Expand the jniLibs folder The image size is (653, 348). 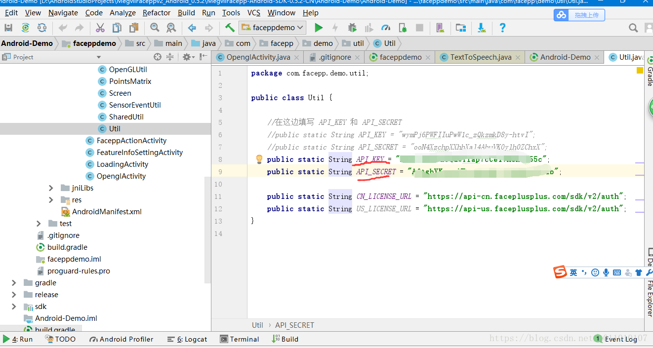click(x=51, y=188)
